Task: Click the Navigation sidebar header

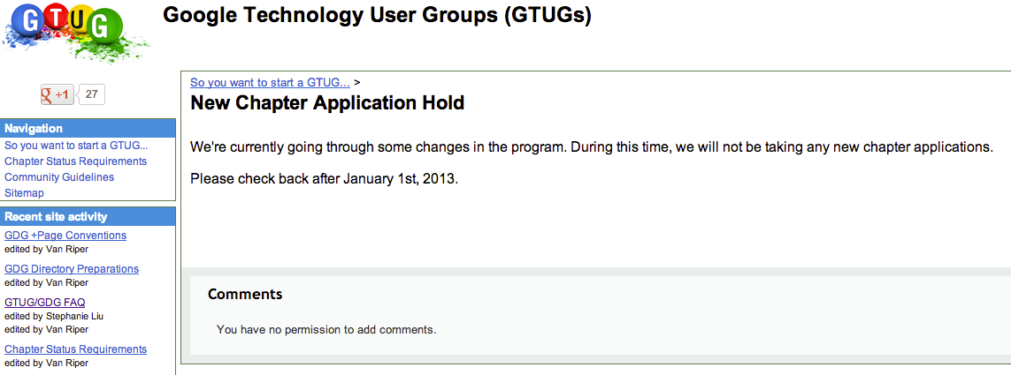Action: point(88,128)
